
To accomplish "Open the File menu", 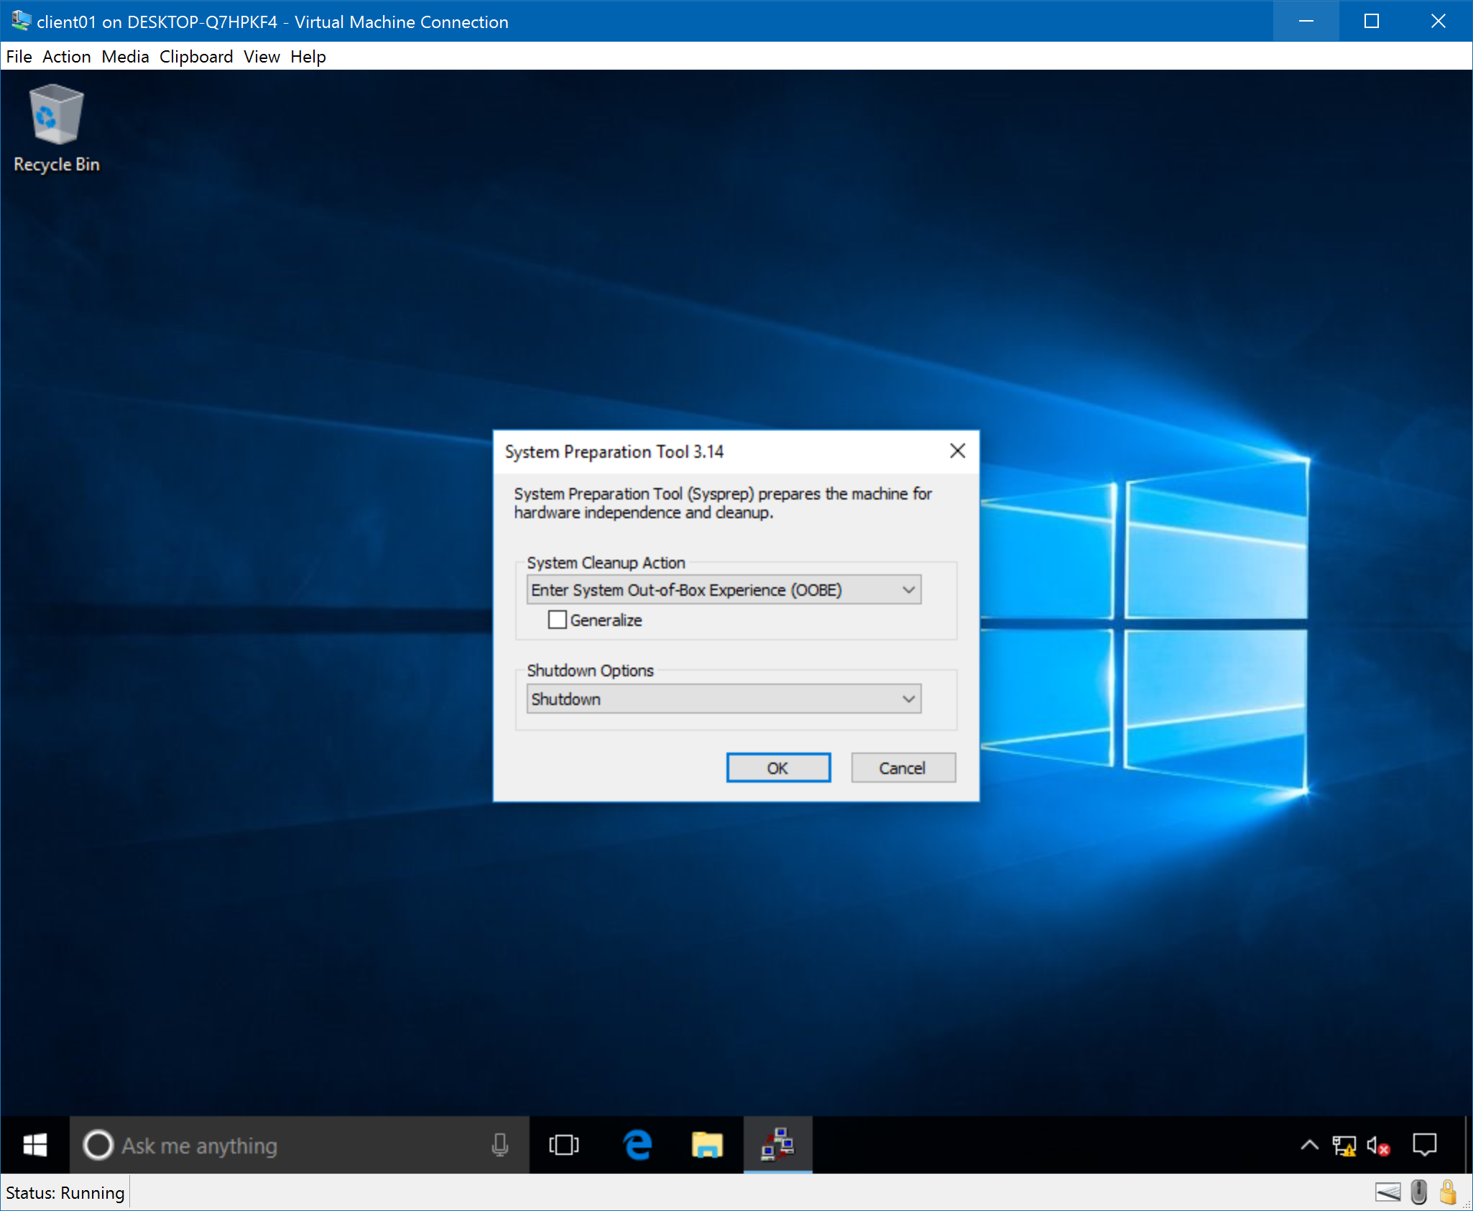I will [19, 57].
